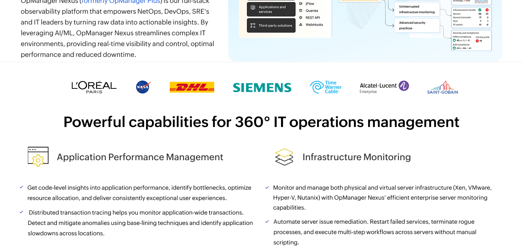Viewport: 523px width, 249px height.
Task: Click the 'Automate server issue remediation' bullet text
Action: (x=375, y=232)
